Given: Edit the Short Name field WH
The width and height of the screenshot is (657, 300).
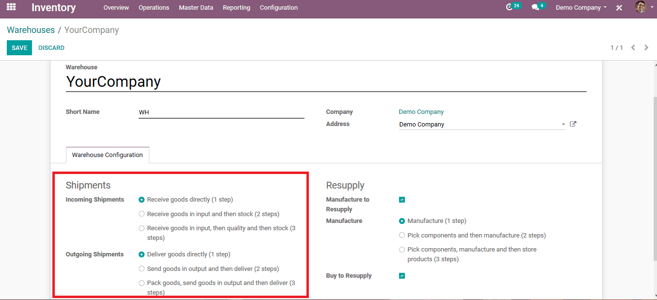Looking at the screenshot, I should (221, 112).
